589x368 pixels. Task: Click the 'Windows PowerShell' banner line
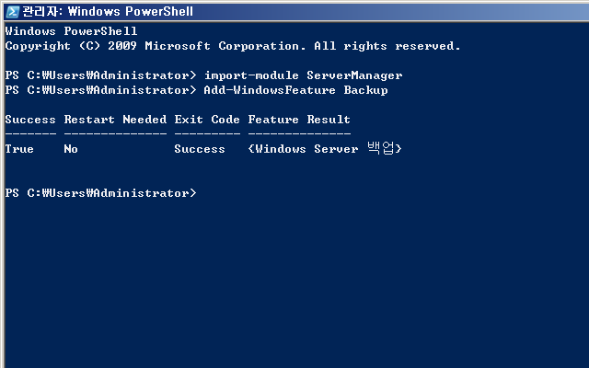coord(72,31)
